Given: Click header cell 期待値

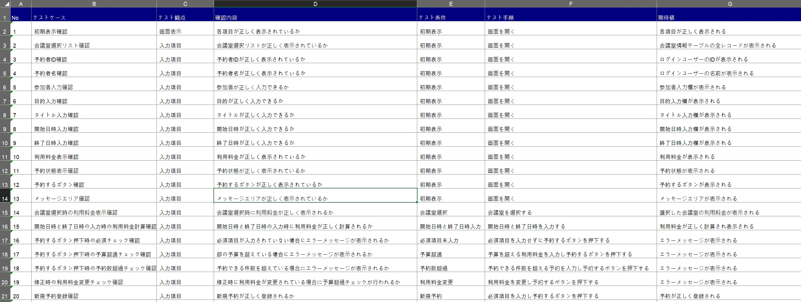Looking at the screenshot, I should [x=729, y=14].
